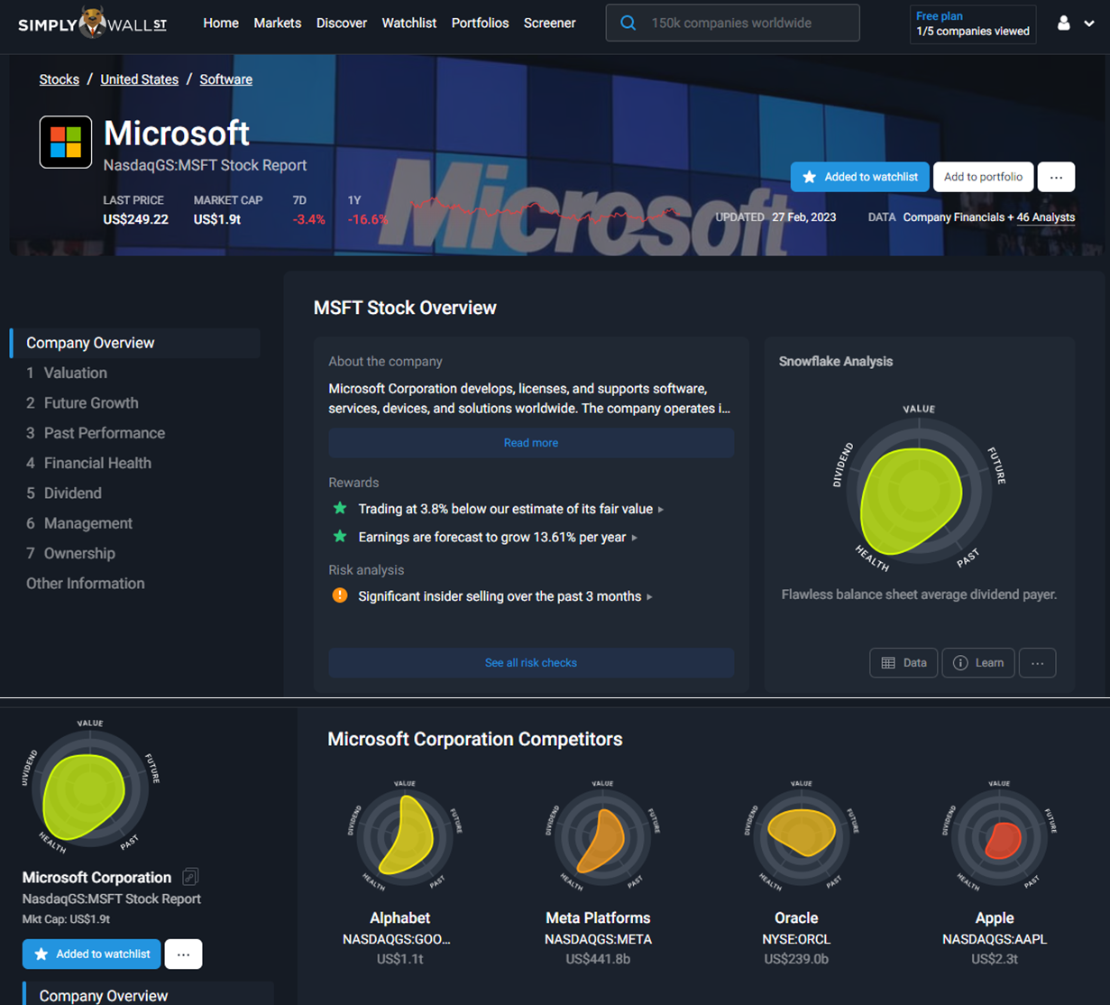Select Company Overview in the sidebar
Image resolution: width=1110 pixels, height=1005 pixels.
(135, 343)
